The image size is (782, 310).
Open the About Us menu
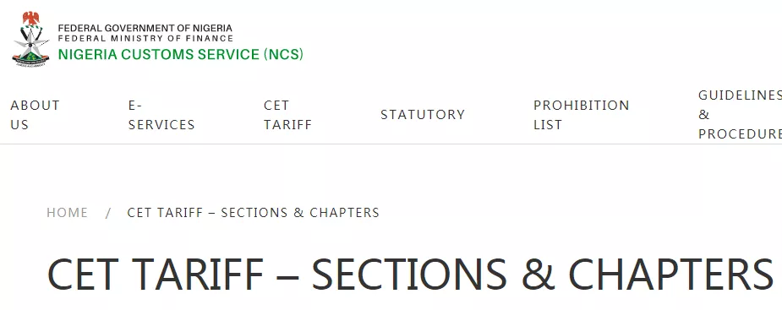[x=35, y=115]
